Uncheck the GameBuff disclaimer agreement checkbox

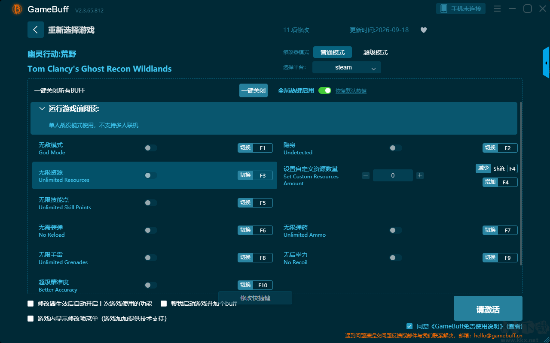[409, 326]
